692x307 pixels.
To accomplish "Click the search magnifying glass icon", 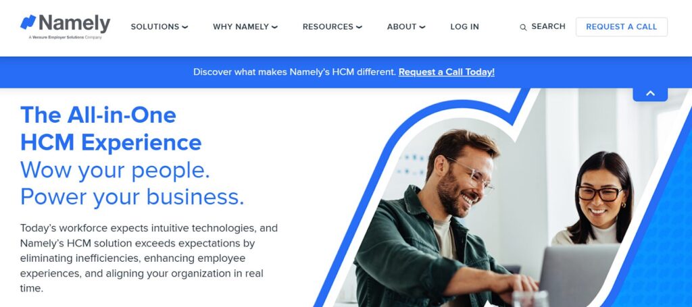I will (x=523, y=27).
